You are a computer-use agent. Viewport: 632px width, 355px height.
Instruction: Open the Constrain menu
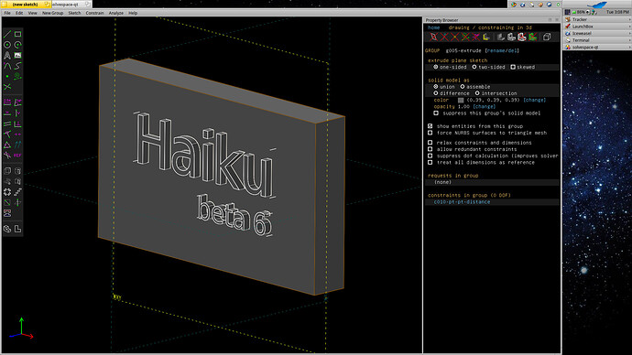(94, 13)
